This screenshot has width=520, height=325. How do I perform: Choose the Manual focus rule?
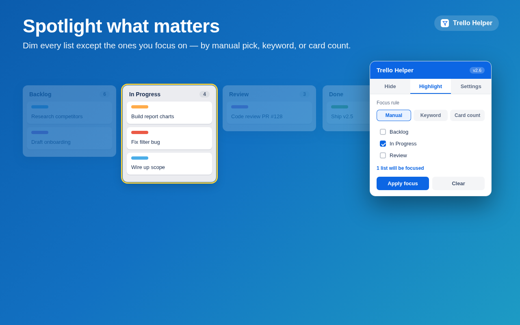394,115
